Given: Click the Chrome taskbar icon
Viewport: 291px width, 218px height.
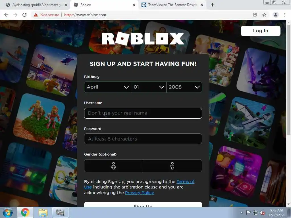Looking at the screenshot, I should pos(25,212).
